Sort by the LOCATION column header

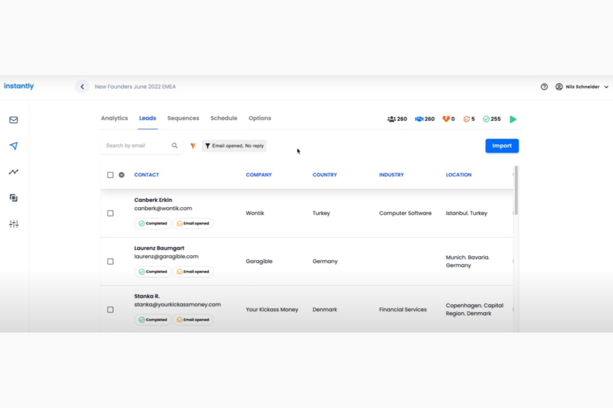tap(459, 175)
